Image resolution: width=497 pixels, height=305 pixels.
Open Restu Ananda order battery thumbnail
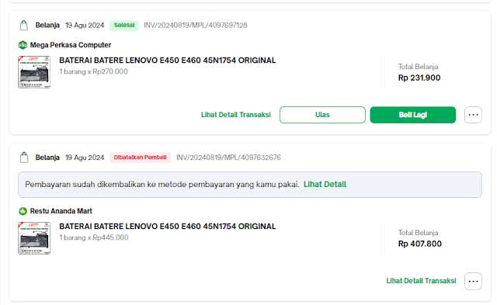pyautogui.click(x=34, y=238)
